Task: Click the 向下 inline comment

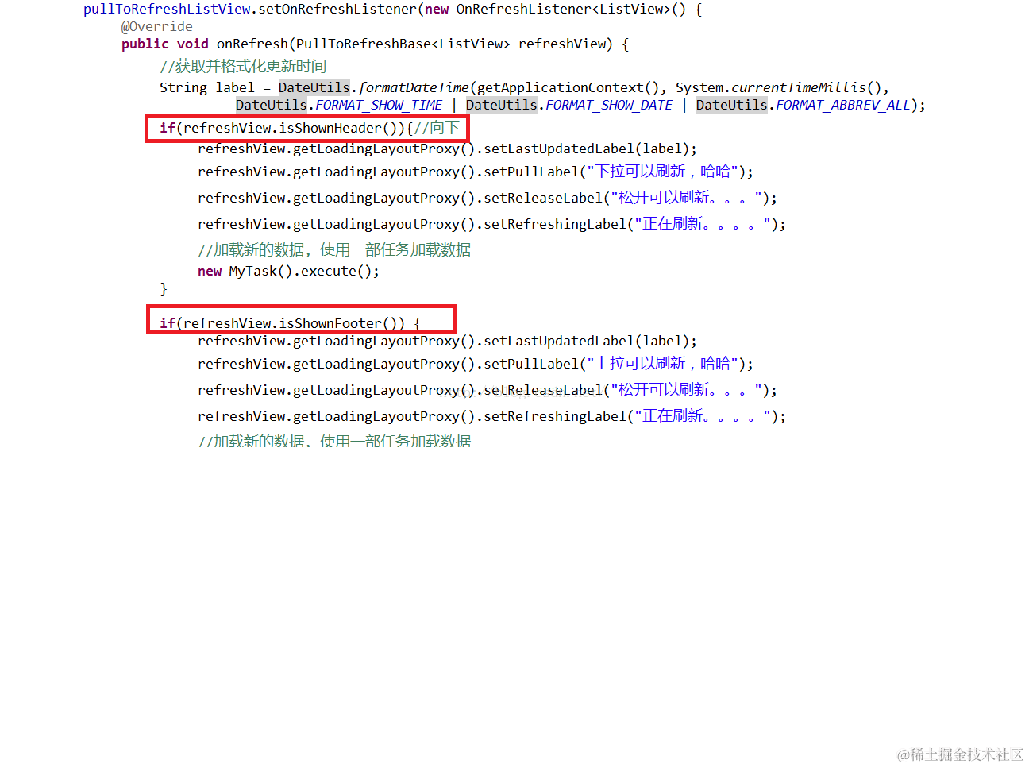Action: 437,128
